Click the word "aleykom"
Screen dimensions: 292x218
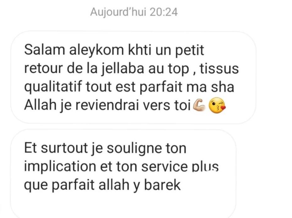coord(97,50)
